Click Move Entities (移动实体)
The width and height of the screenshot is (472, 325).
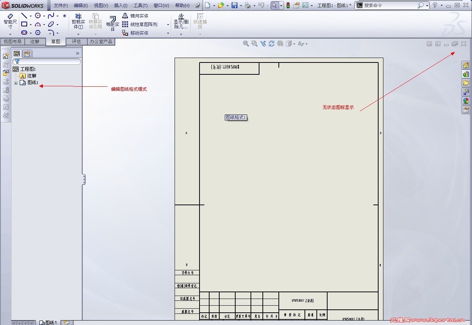(135, 33)
